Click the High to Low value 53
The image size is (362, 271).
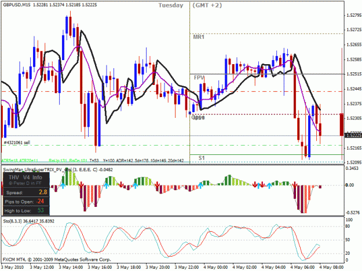coord(41,210)
